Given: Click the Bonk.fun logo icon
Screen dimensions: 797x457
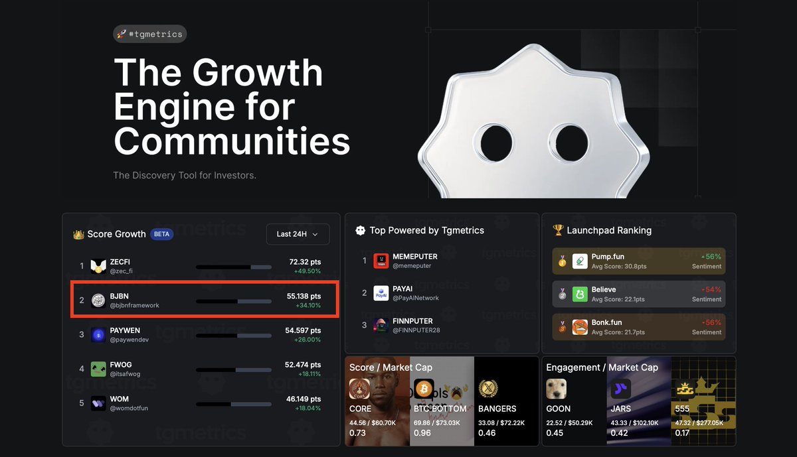Looking at the screenshot, I should pos(580,327).
